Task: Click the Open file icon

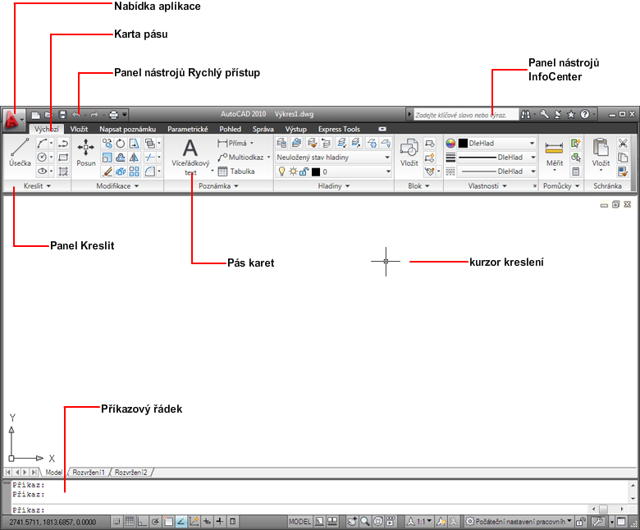Action: coord(49,115)
